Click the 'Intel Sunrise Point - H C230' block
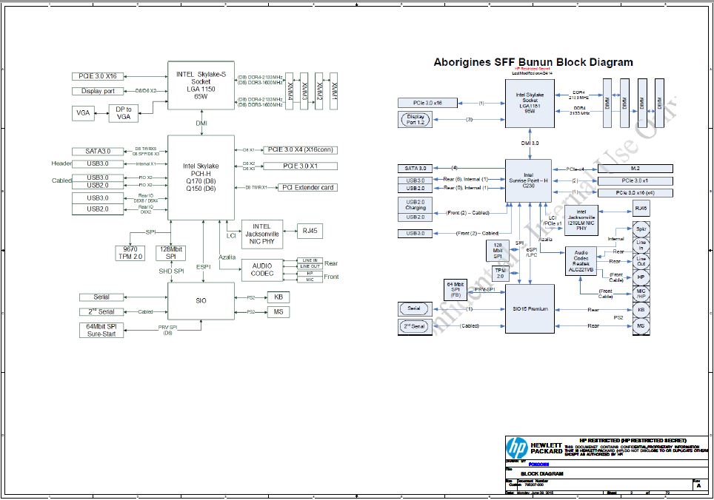714x500 pixels. pos(528,181)
